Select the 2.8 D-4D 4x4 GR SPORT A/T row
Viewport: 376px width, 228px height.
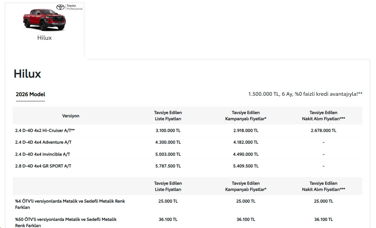click(x=188, y=166)
